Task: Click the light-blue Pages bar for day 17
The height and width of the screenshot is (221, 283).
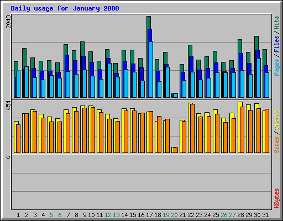Action: 151,70
